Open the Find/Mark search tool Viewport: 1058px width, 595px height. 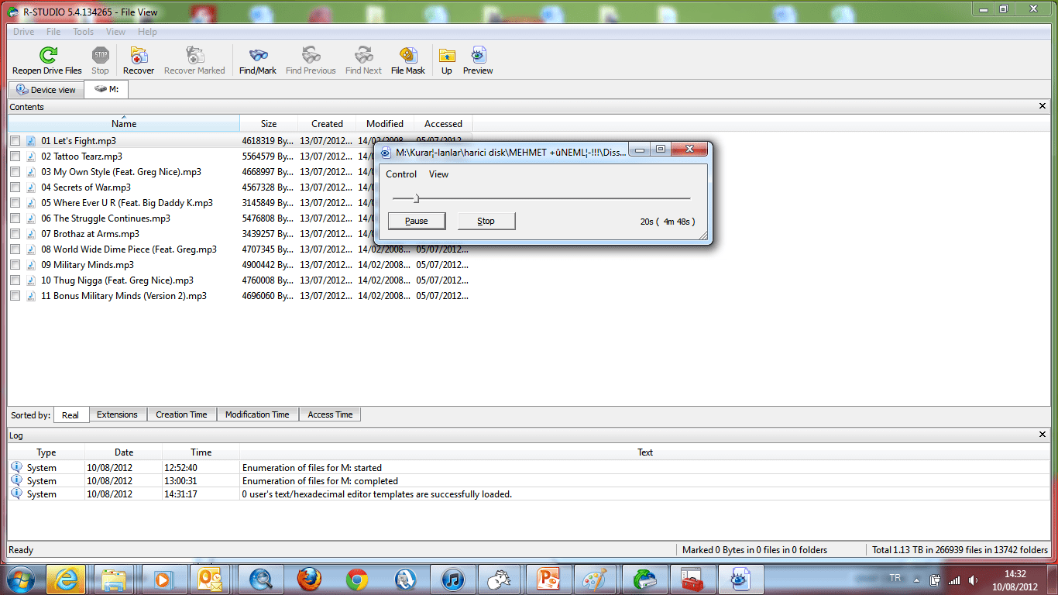coord(257,58)
